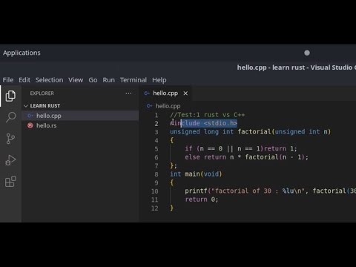Click line number 12 in the gutter
Image resolution: width=356 pixels, height=267 pixels.
point(155,208)
